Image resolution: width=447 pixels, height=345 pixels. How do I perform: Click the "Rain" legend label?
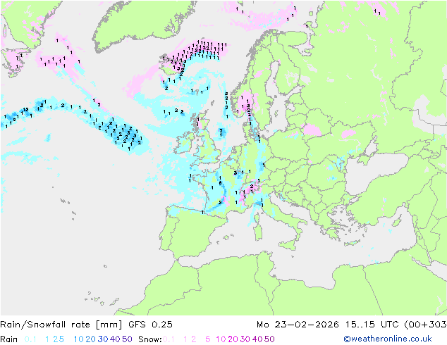(x=9, y=339)
